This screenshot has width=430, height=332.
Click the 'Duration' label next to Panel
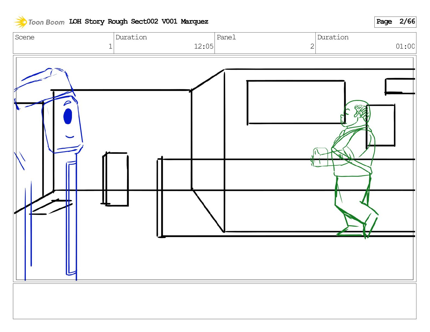pyautogui.click(x=333, y=37)
